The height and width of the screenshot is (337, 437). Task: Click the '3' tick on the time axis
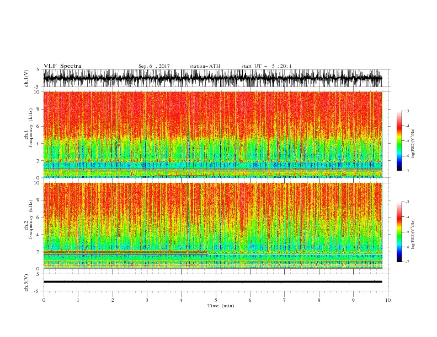147,300
